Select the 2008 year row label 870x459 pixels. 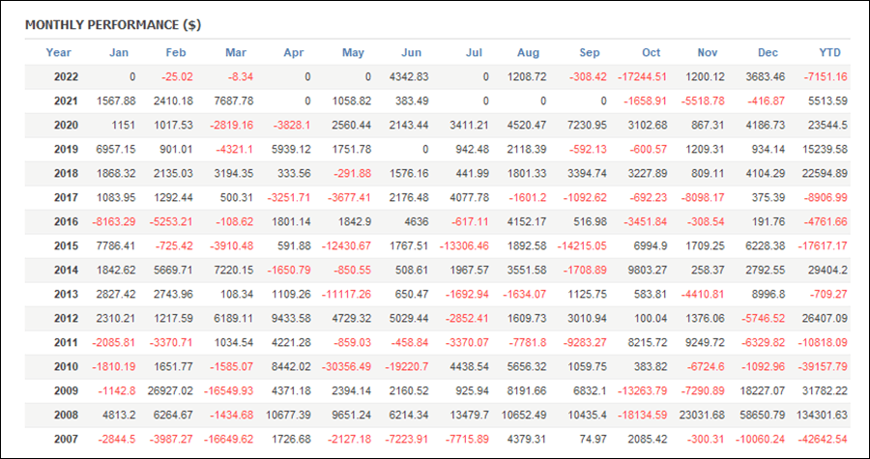pyautogui.click(x=66, y=416)
